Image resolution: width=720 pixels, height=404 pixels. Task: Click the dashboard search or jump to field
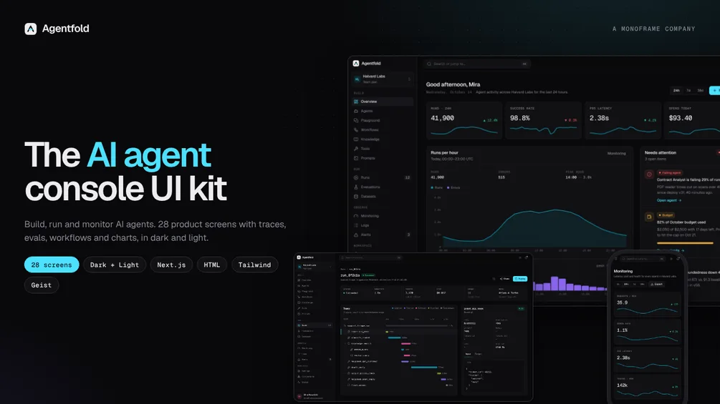[478, 64]
